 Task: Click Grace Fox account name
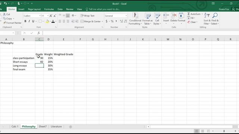224,9
